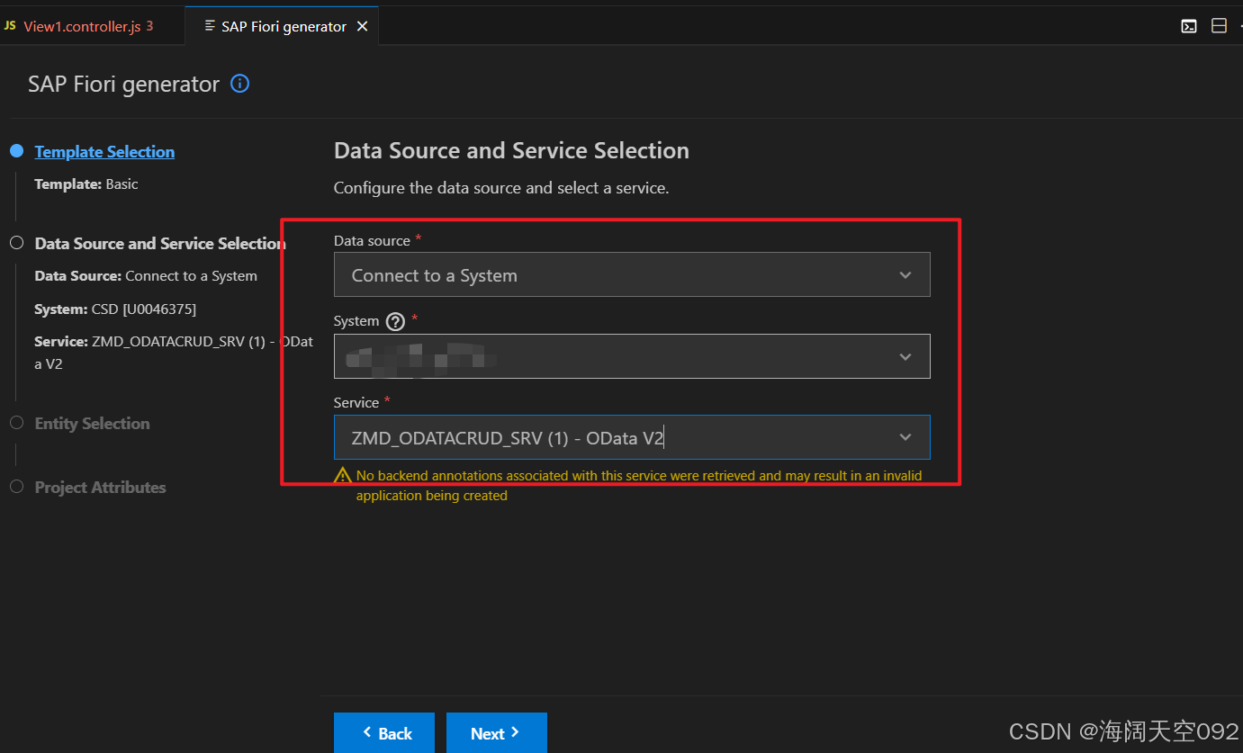Click the 'Service: ZMD_ODATACRUD_SRV (1)' summary text

click(x=174, y=353)
